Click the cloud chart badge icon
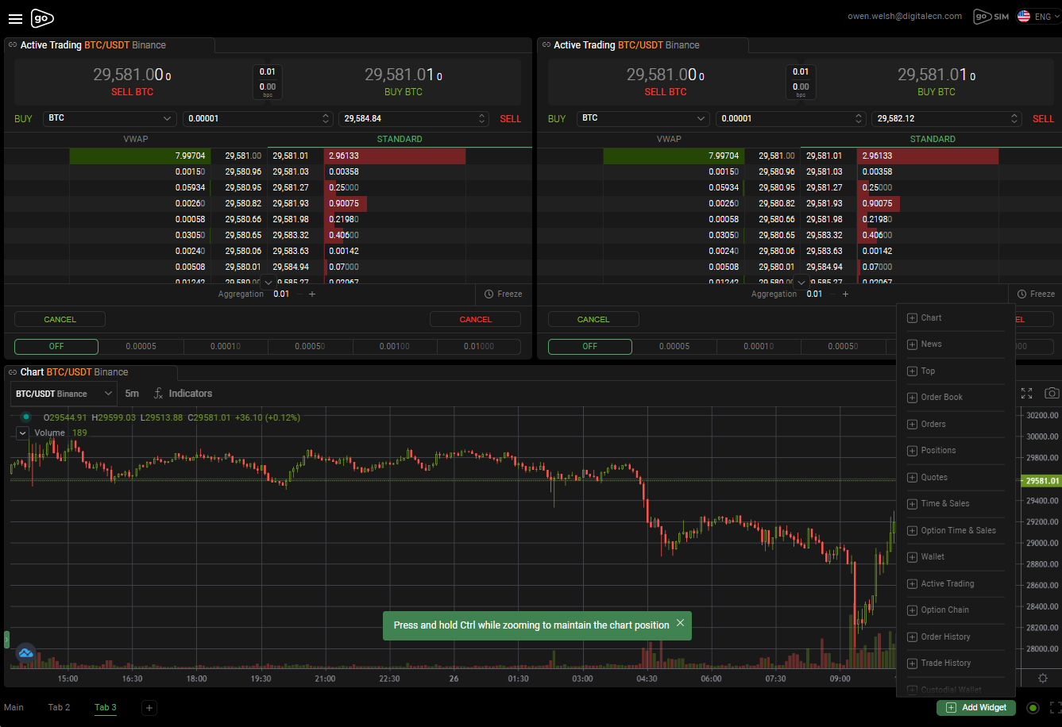This screenshot has width=1062, height=727. (x=25, y=653)
